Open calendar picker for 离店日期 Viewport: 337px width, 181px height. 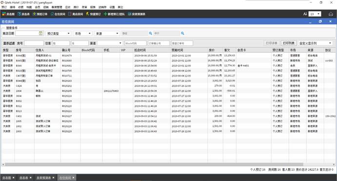41,33
